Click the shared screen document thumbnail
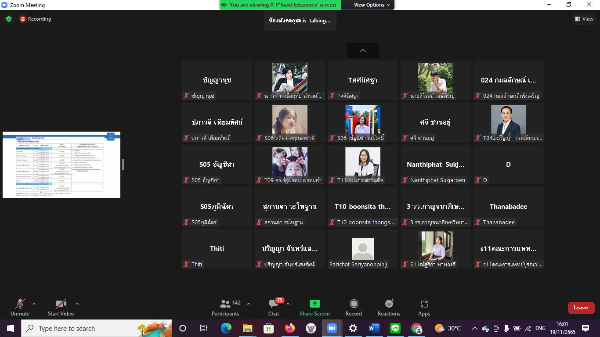Screen dimensions: 600x337 click(61, 165)
